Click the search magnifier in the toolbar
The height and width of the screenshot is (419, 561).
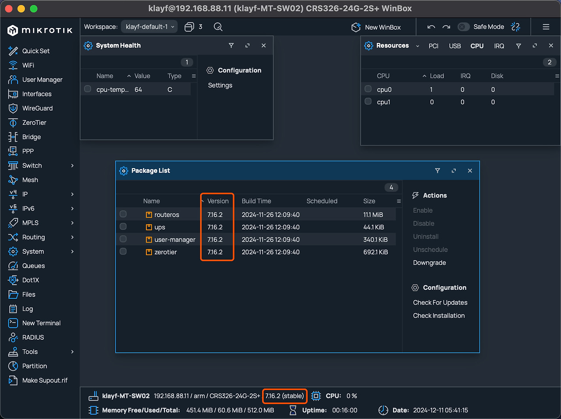(218, 27)
